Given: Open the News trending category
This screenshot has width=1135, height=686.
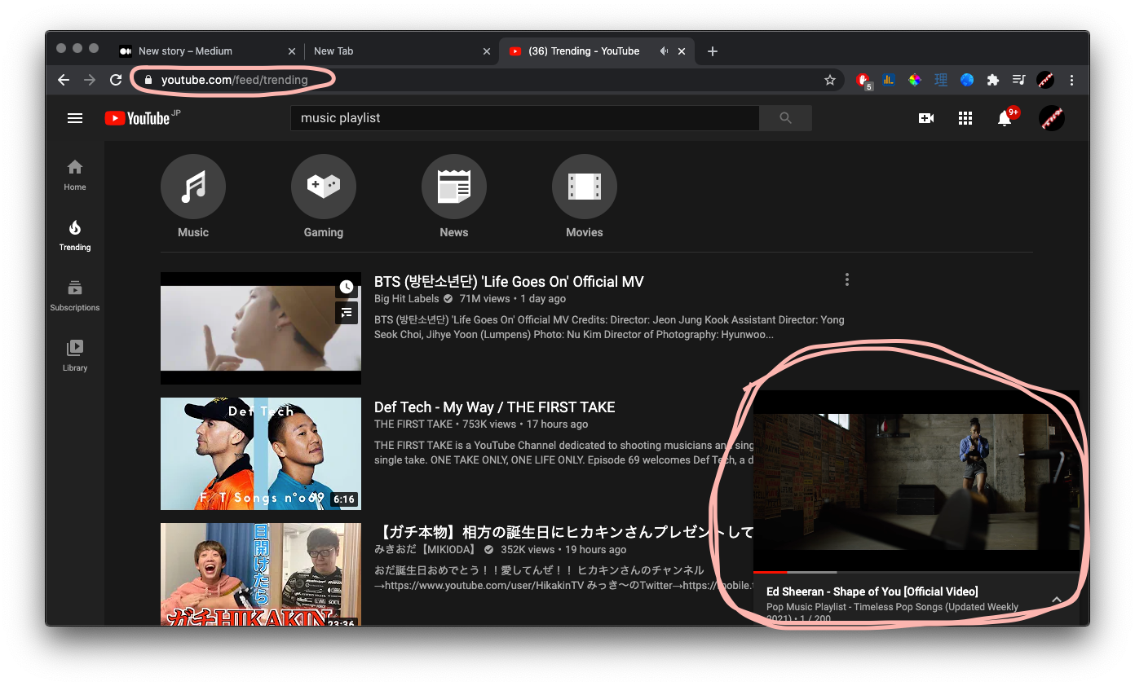Looking at the screenshot, I should click(454, 196).
